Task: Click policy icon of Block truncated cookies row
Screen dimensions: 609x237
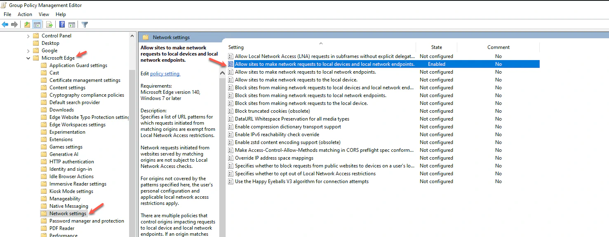Action: 231,111
